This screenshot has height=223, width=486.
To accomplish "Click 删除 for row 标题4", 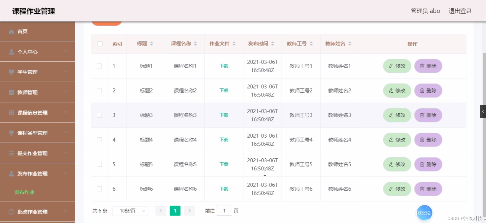I will tap(428, 140).
